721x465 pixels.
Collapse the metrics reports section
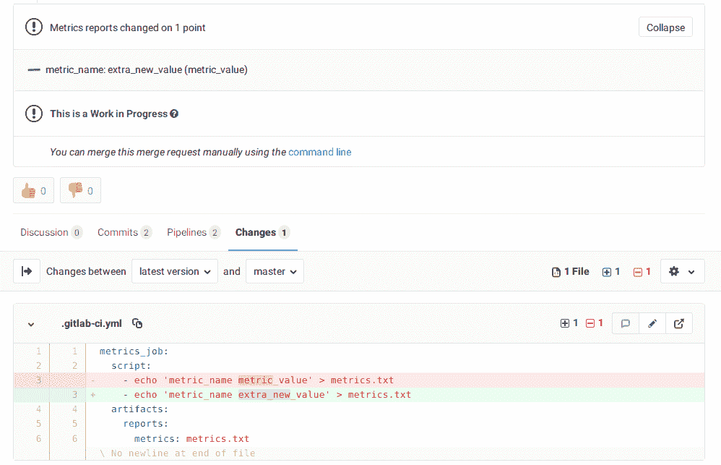click(665, 27)
